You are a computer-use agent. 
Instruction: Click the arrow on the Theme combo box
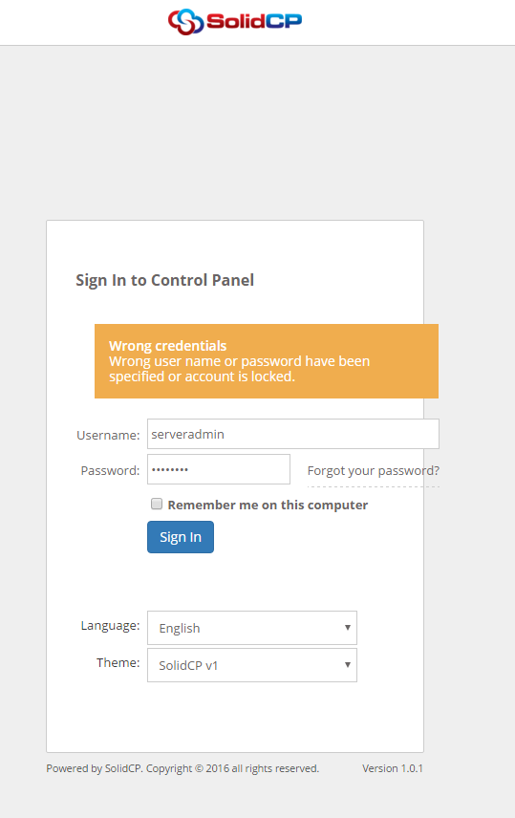348,665
